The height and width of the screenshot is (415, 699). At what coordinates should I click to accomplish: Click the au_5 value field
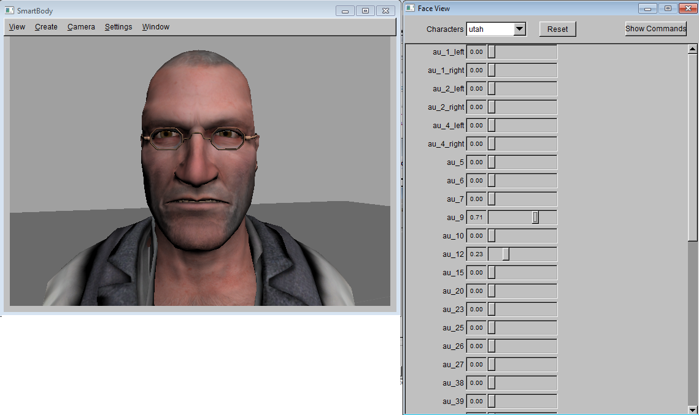[477, 162]
